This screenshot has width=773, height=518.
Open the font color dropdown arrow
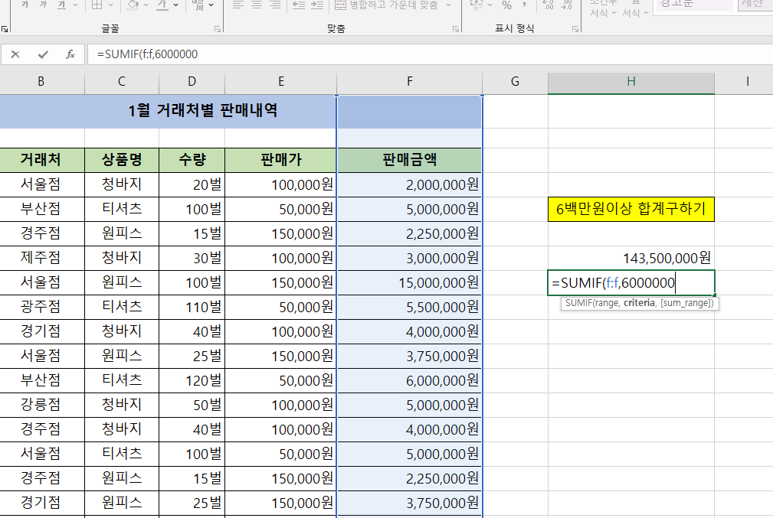tap(175, 5)
